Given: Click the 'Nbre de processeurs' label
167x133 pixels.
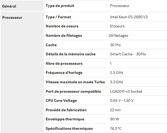Looking at the screenshot, I should [64, 63].
